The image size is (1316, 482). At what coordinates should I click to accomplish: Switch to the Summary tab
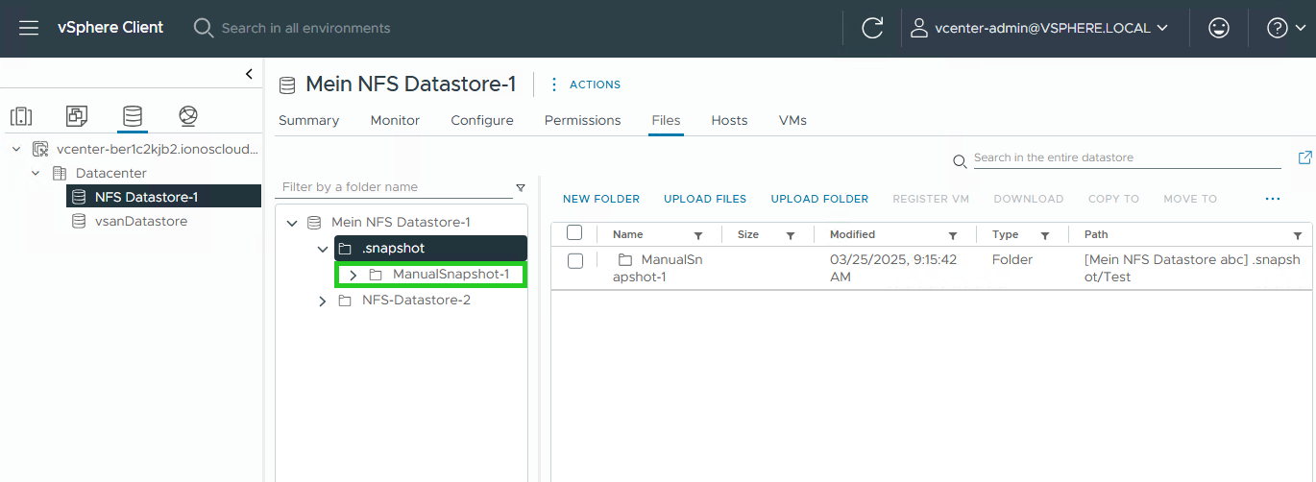click(x=308, y=120)
